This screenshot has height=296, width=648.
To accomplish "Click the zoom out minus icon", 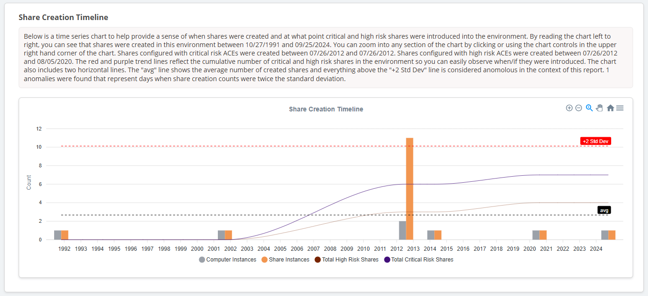I will (578, 108).
